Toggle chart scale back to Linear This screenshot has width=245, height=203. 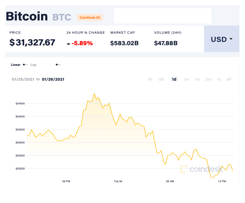pos(15,65)
